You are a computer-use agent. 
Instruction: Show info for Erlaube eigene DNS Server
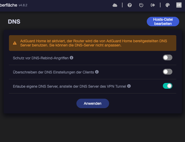(x=129, y=86)
